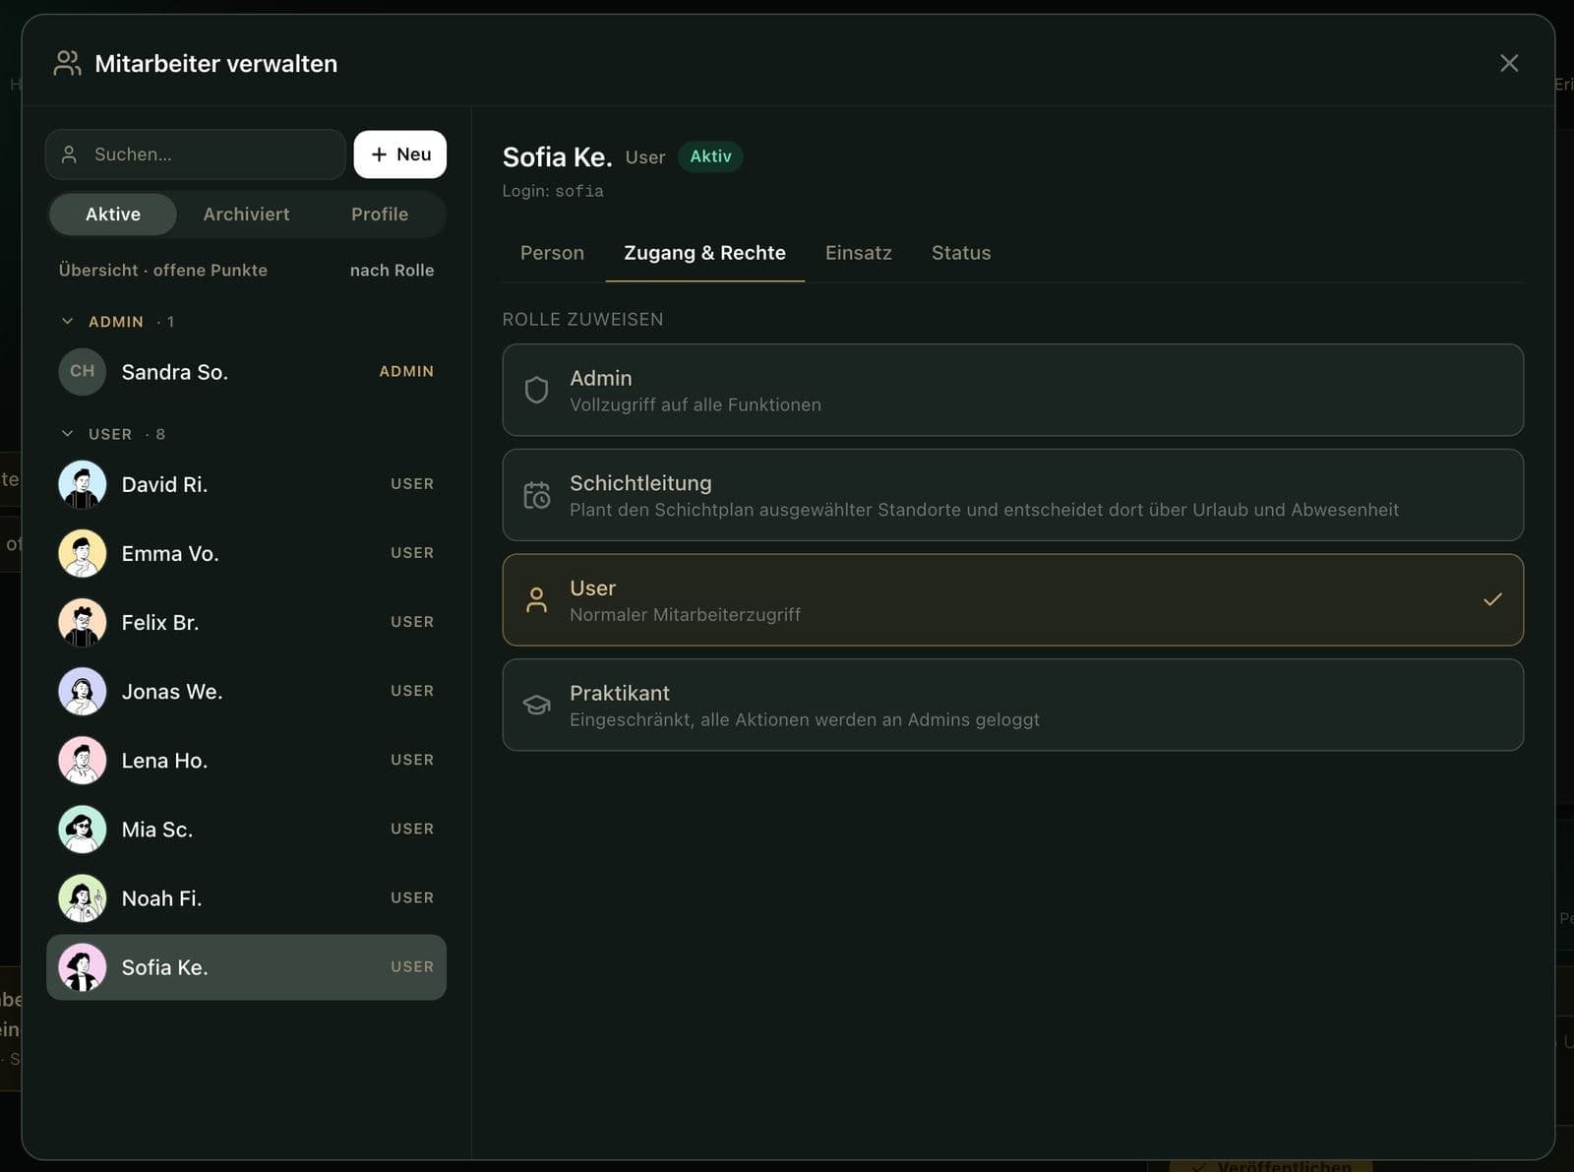Switch to the Profile list
The image size is (1574, 1172).
click(x=380, y=215)
